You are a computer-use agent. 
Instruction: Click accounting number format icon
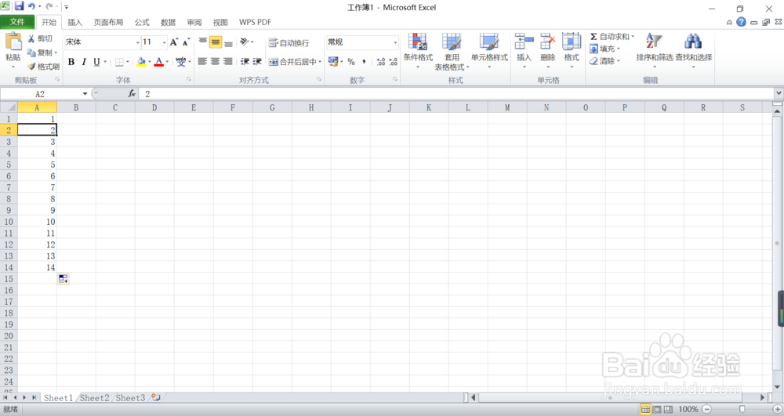point(333,61)
